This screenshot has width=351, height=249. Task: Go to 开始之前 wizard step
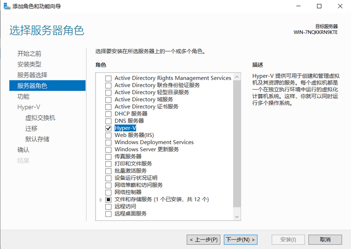click(29, 54)
